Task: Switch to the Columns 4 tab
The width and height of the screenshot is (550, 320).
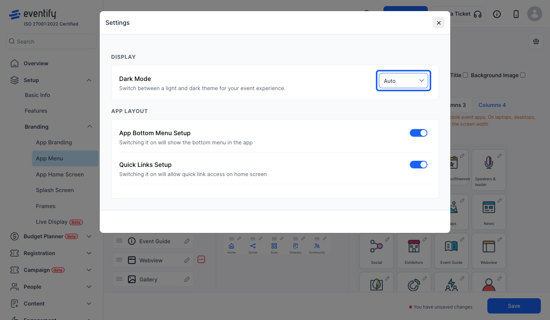Action: click(492, 105)
